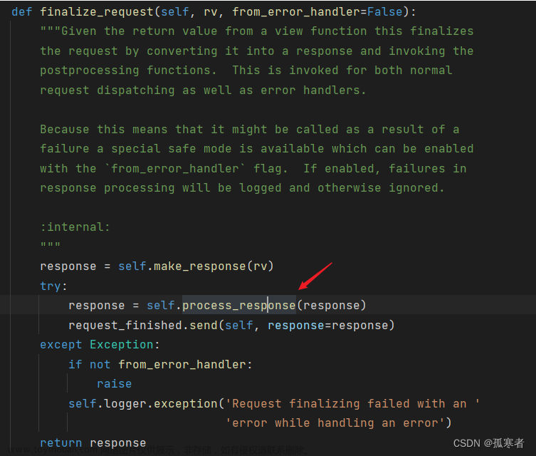Click the 'return response' statement
This screenshot has height=456, width=536.
click(93, 442)
